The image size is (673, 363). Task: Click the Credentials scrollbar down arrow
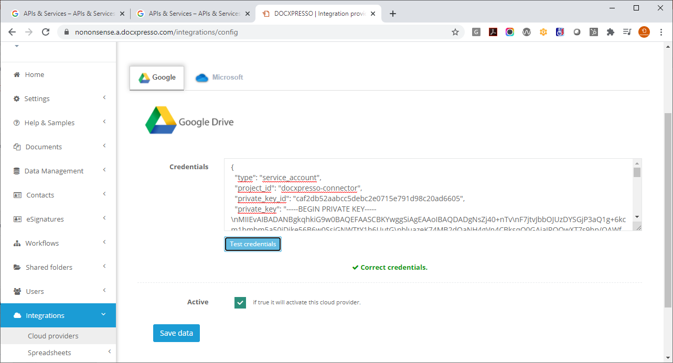coord(637,217)
